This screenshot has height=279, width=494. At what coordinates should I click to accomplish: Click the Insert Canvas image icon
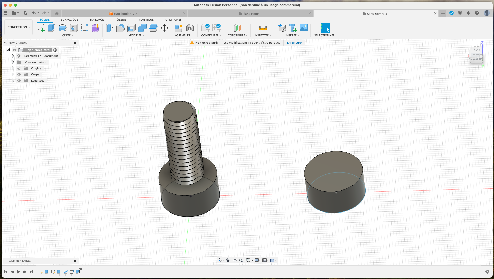pos(304,28)
